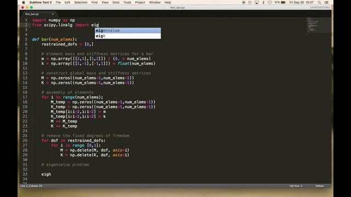Click the line starting 'm = np.array'
Screen dimensions: 351x197
(x=96, y=59)
